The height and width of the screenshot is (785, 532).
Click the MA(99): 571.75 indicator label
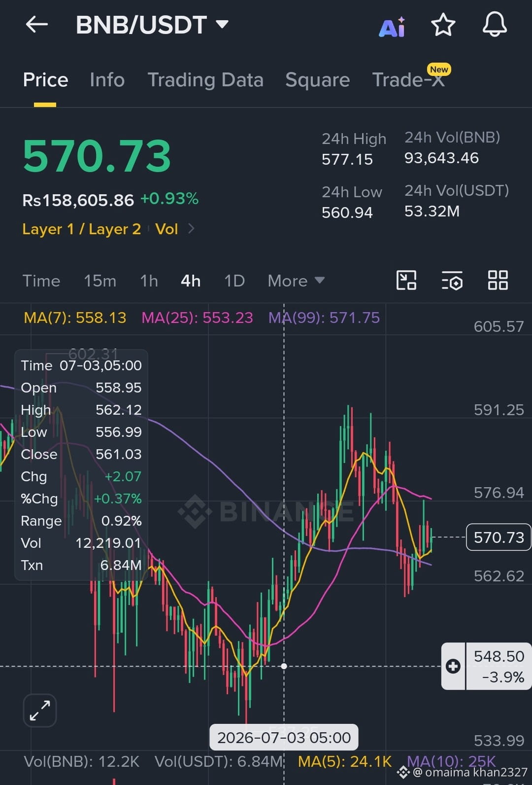click(324, 318)
